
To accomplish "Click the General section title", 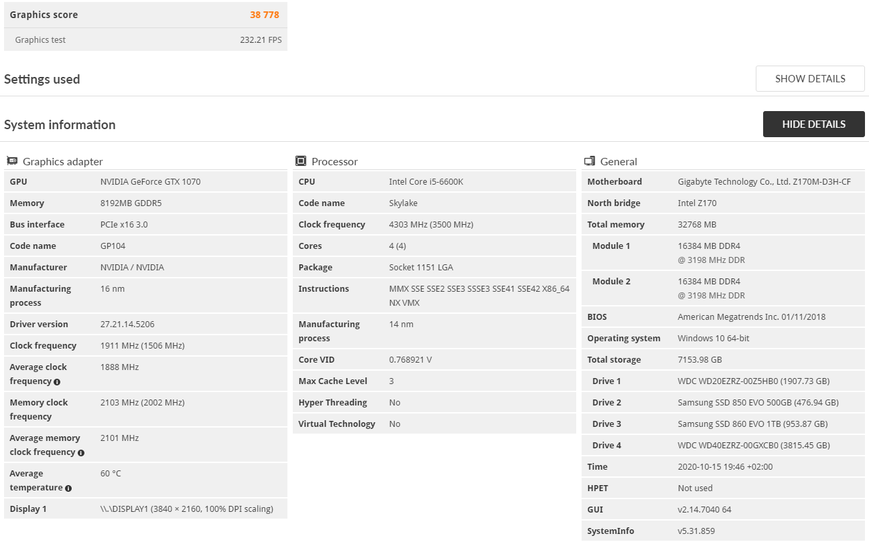I will coord(618,161).
